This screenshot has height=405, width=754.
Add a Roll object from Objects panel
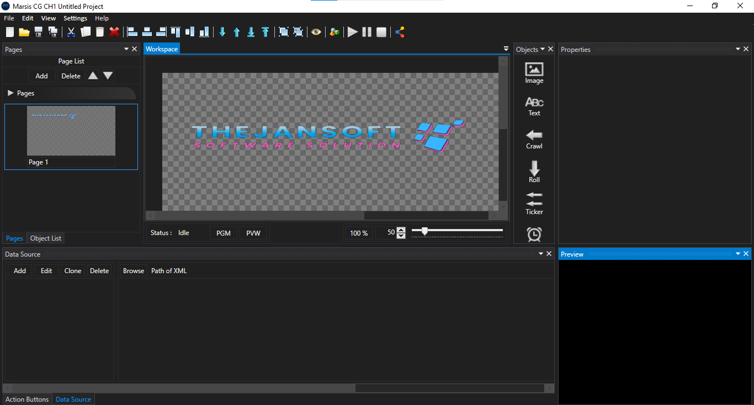point(534,172)
